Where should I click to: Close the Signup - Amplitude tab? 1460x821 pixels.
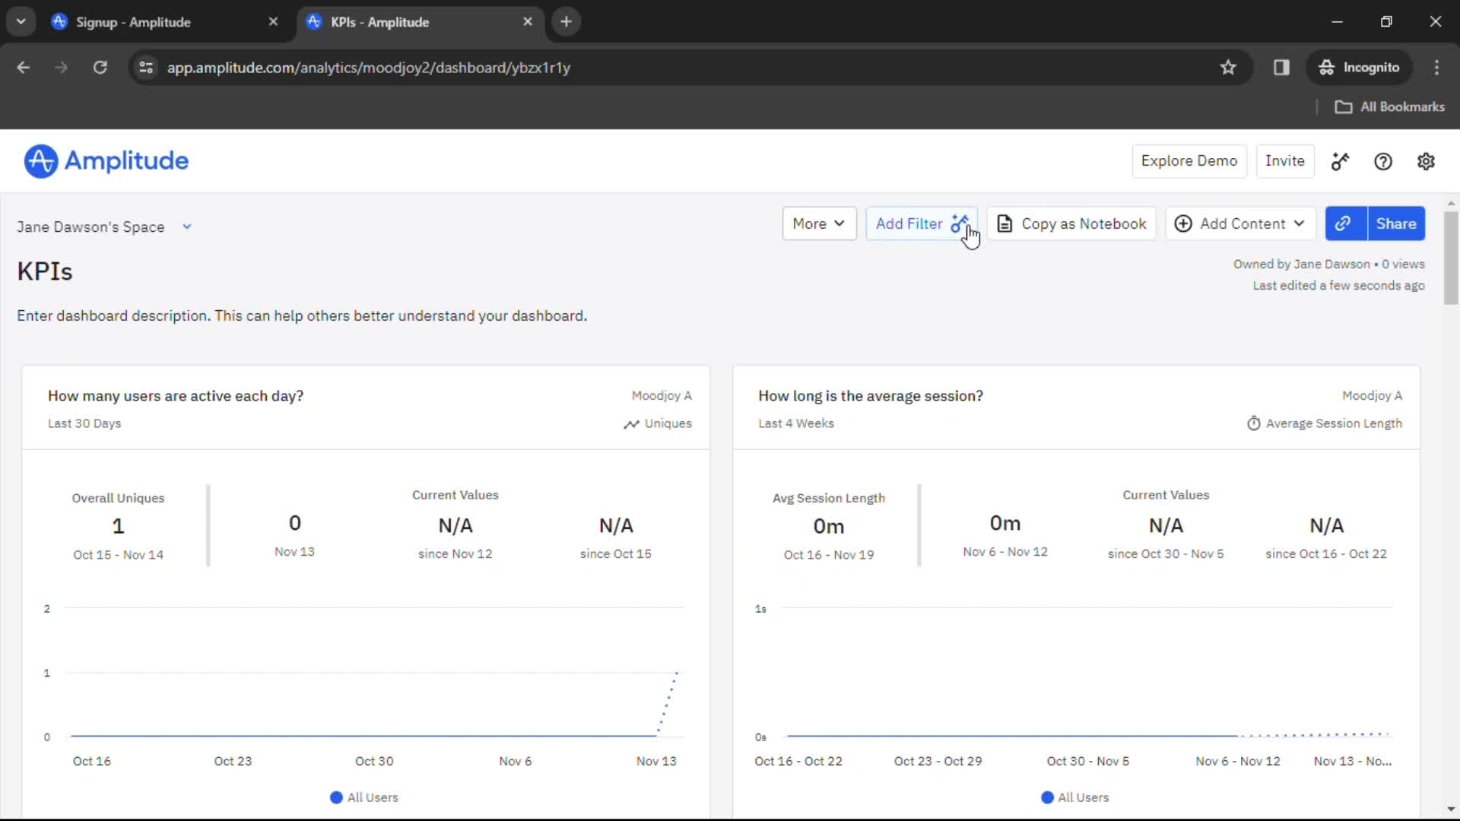(x=273, y=22)
